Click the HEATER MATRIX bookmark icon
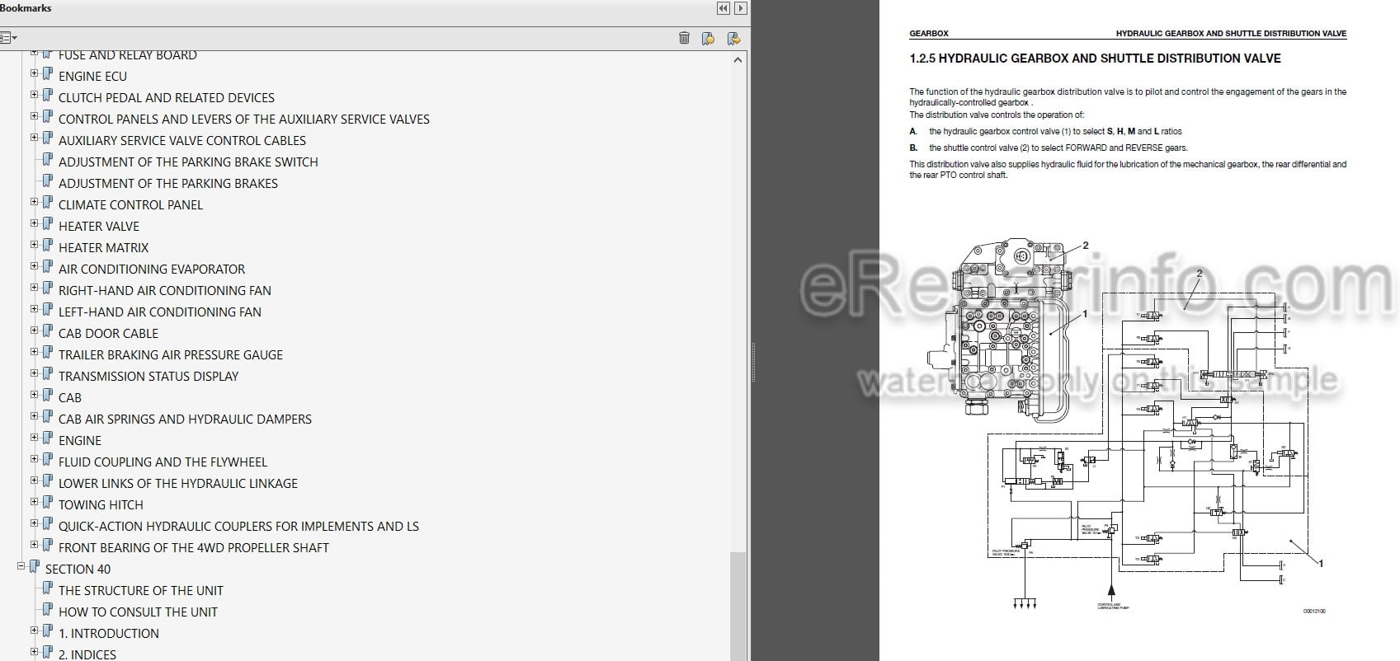Screen dimensions: 1400x661 click(x=48, y=246)
